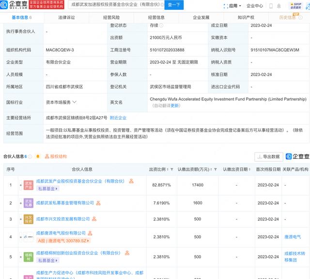Switch to 企业发展 tab
The width and height of the screenshot is (310, 279).
[201, 17]
